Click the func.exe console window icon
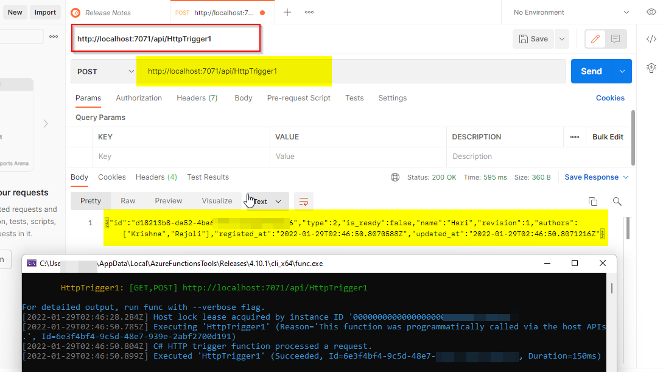663x372 pixels. [32, 264]
